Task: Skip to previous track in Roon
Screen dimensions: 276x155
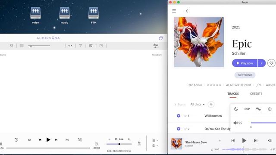Action: 233,140
